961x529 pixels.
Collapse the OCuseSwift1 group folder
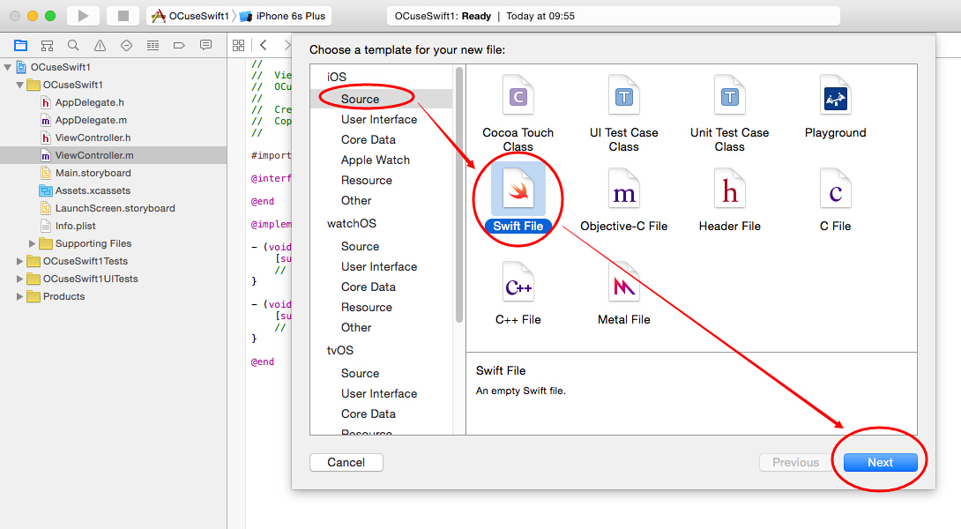19,85
